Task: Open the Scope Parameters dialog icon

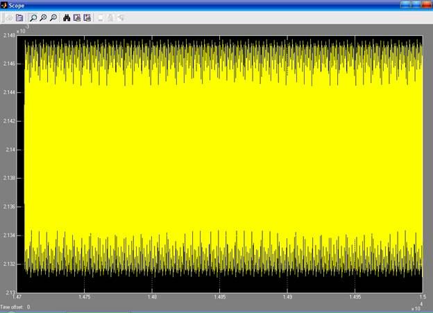Action: coord(19,17)
